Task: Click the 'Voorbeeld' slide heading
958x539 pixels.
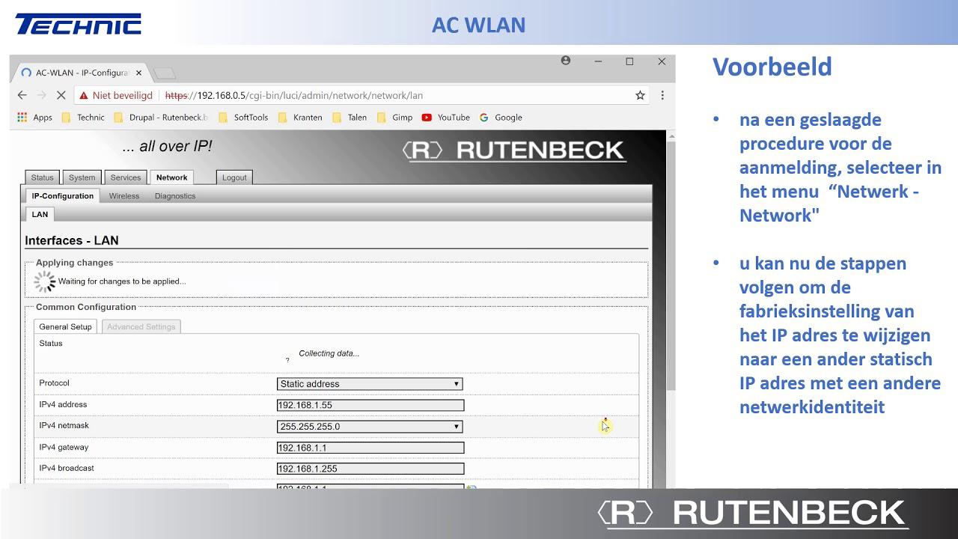Action: pos(772,67)
